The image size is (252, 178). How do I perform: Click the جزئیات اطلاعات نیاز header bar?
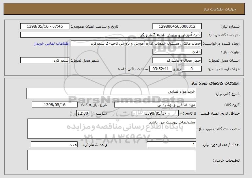coord(124,9)
